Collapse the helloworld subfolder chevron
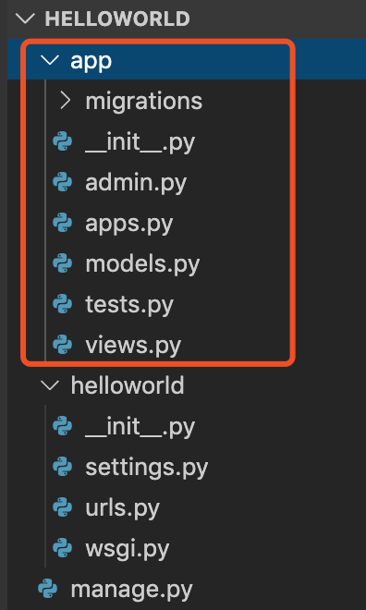 pos(50,385)
